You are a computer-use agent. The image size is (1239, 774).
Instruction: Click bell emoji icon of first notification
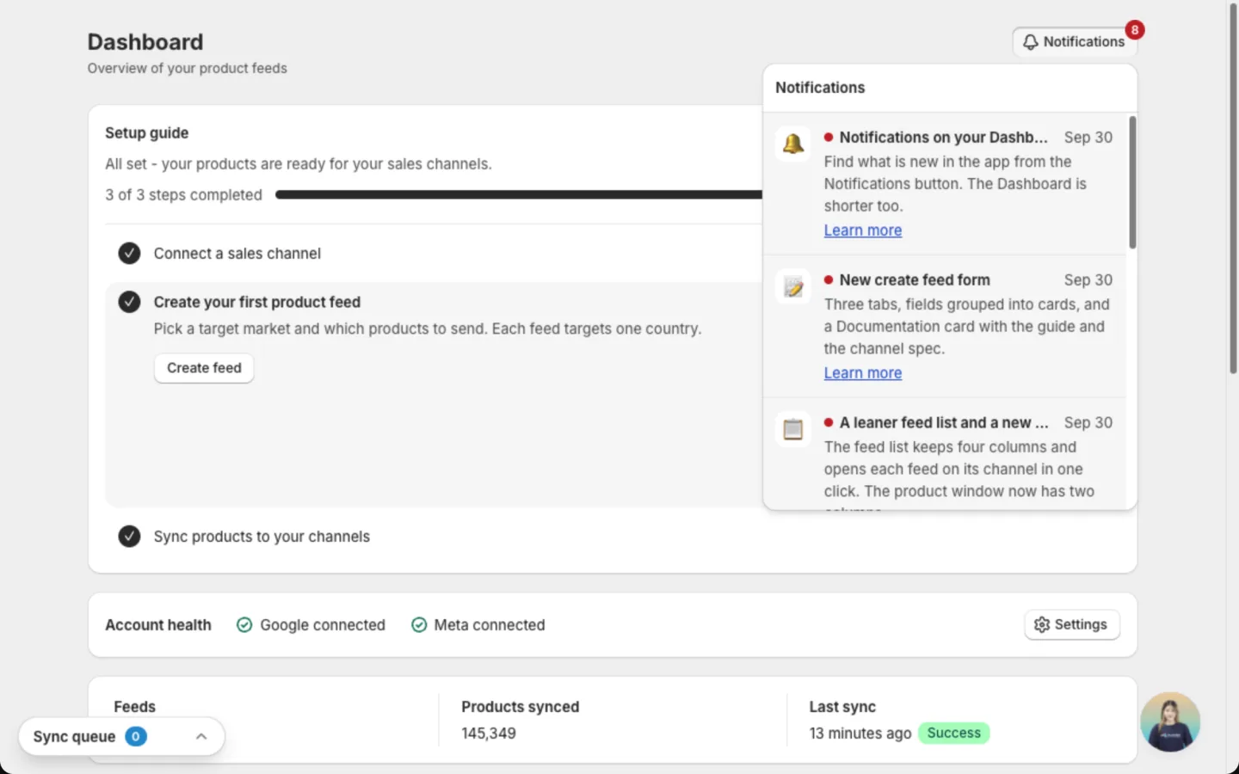[x=793, y=144]
